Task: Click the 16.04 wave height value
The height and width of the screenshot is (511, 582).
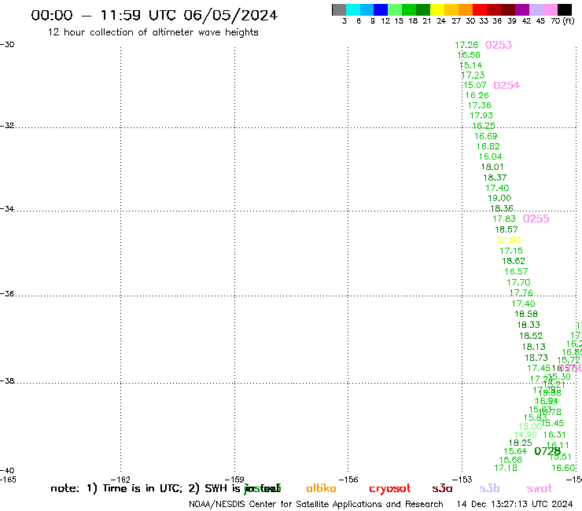Action: [x=490, y=156]
